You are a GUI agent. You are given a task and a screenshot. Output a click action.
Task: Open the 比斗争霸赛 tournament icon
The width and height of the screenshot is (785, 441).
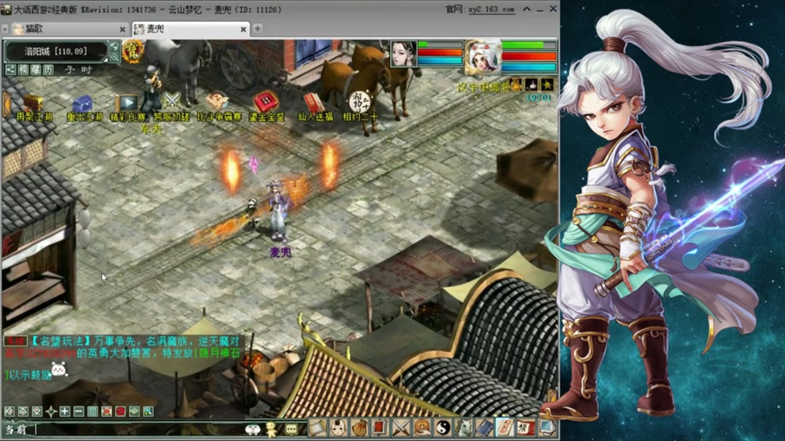218,101
